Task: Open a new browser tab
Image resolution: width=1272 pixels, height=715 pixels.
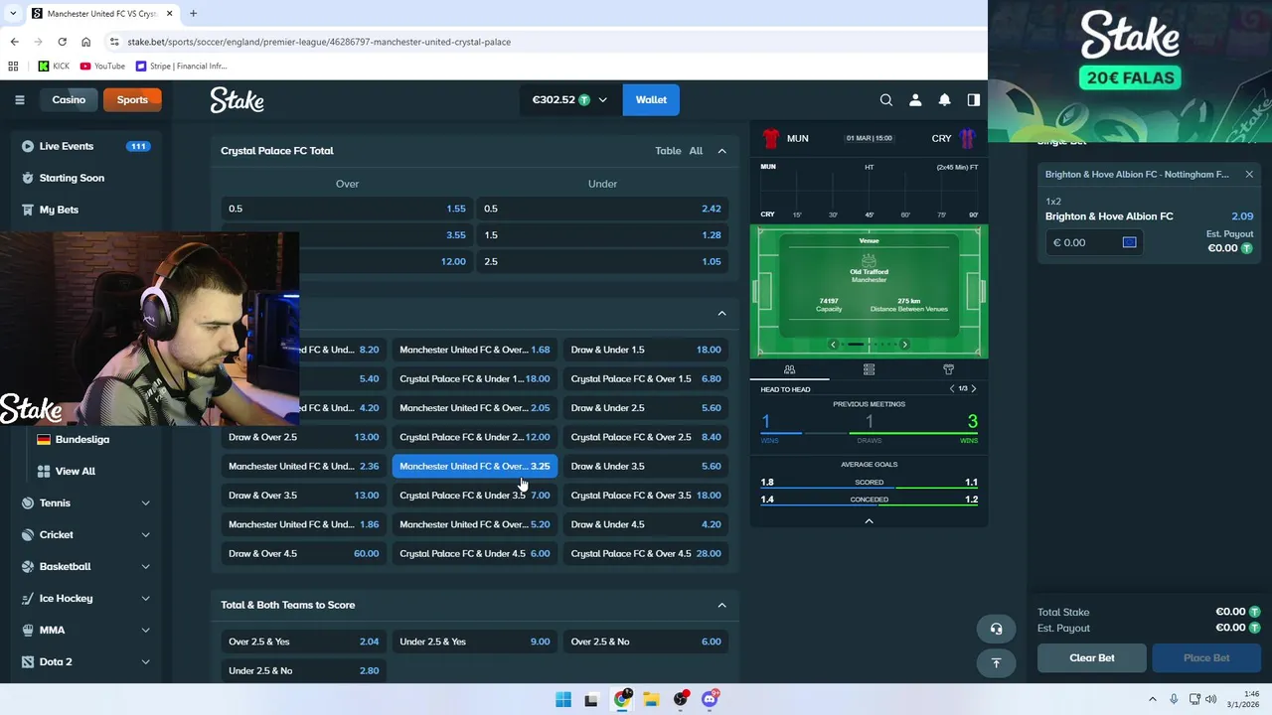Action: [x=193, y=13]
